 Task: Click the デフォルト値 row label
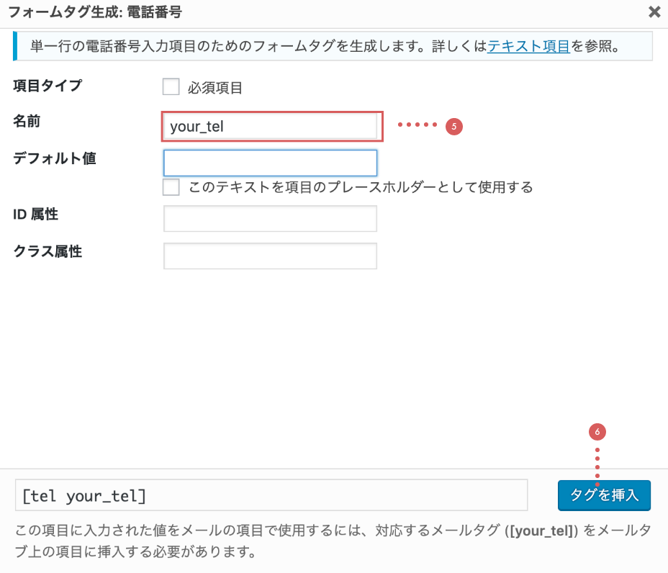click(55, 158)
